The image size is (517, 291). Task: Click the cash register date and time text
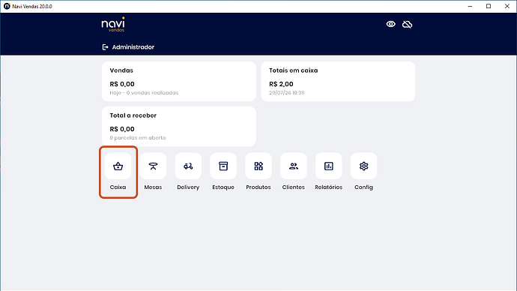click(x=287, y=93)
